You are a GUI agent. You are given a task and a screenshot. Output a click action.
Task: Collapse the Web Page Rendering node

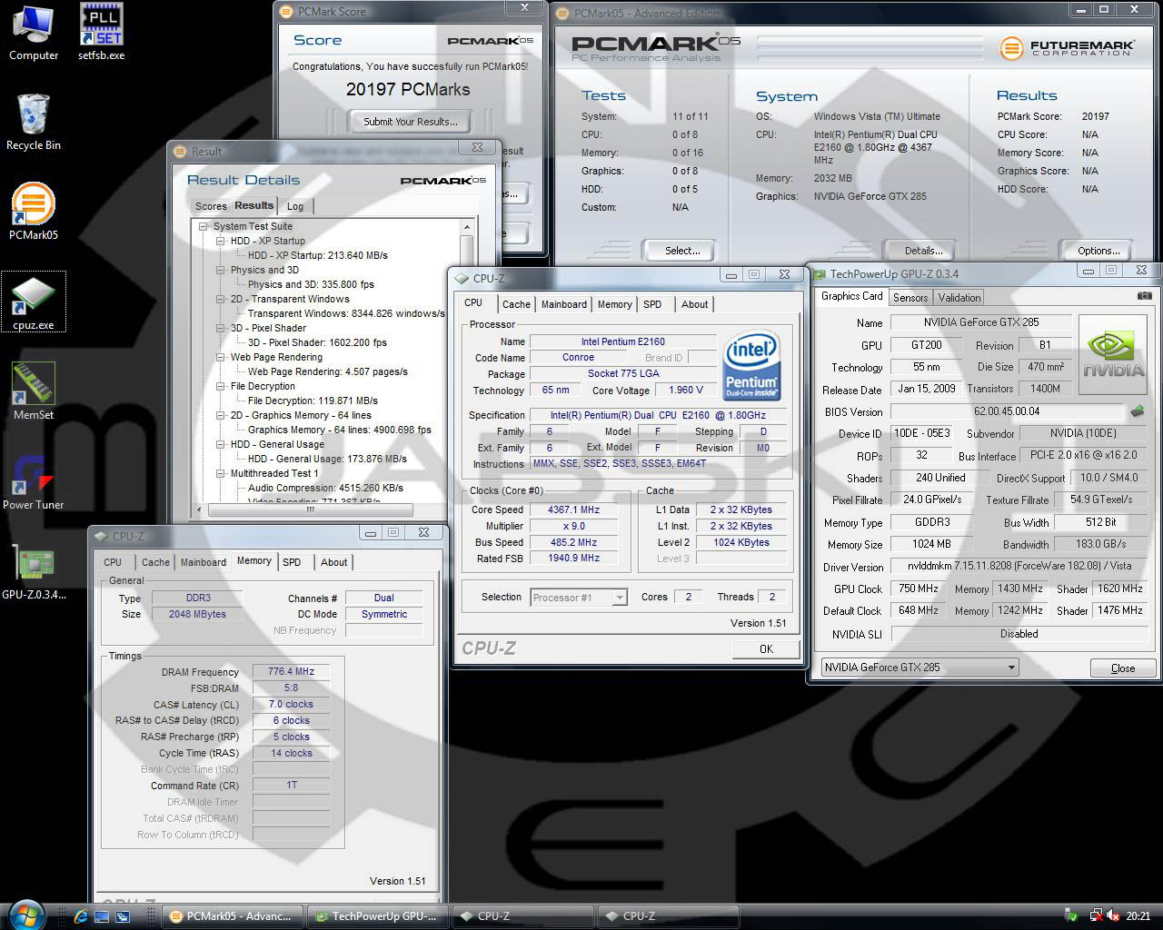pos(221,357)
